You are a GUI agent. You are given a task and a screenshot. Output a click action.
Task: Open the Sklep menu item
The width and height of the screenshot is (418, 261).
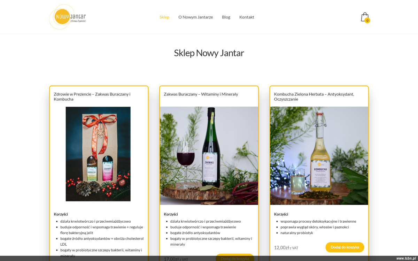click(164, 17)
